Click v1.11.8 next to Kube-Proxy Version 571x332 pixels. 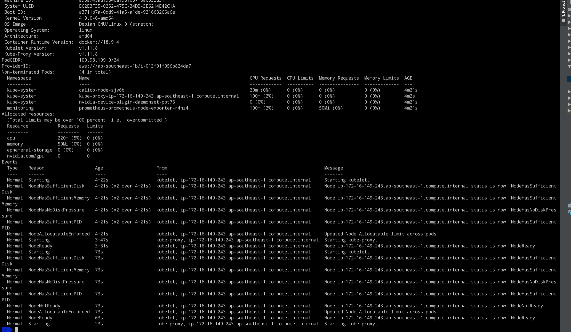pyautogui.click(x=88, y=54)
